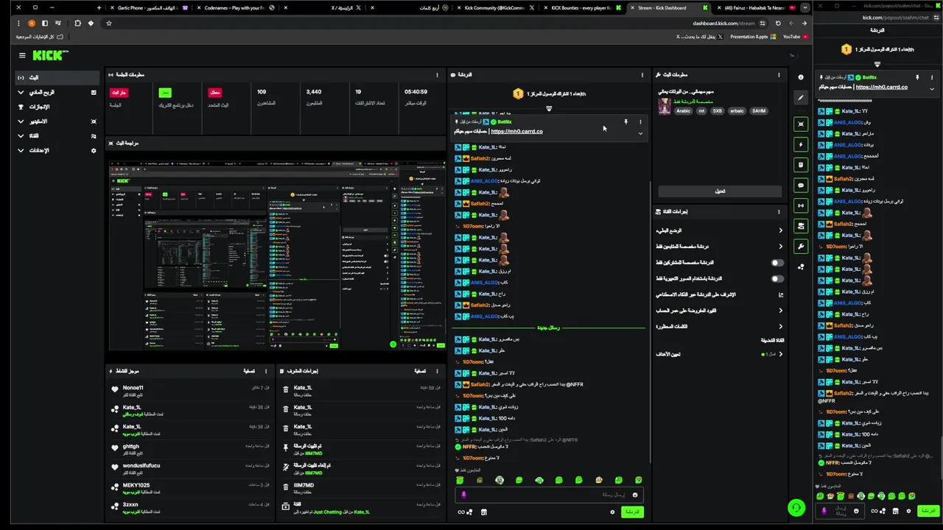Toggle the notes widget rail icon
This screenshot has height=530, width=943.
(801, 165)
